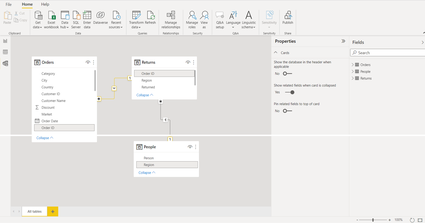
Task: Import an Excel workbook
Action: coord(51,20)
